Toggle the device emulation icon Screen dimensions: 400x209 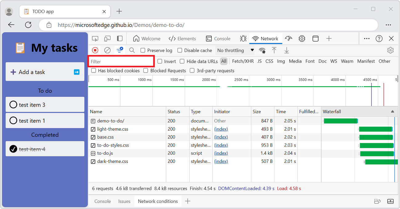click(x=107, y=38)
